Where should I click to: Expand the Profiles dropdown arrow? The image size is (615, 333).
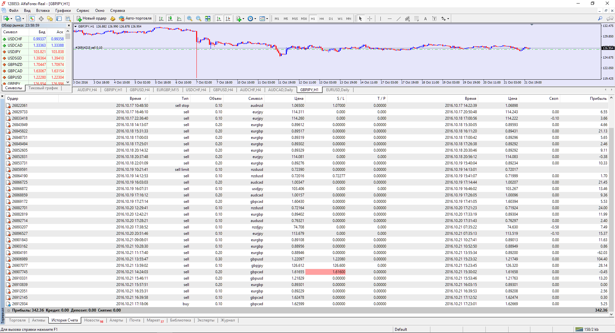pyautogui.click(x=23, y=19)
